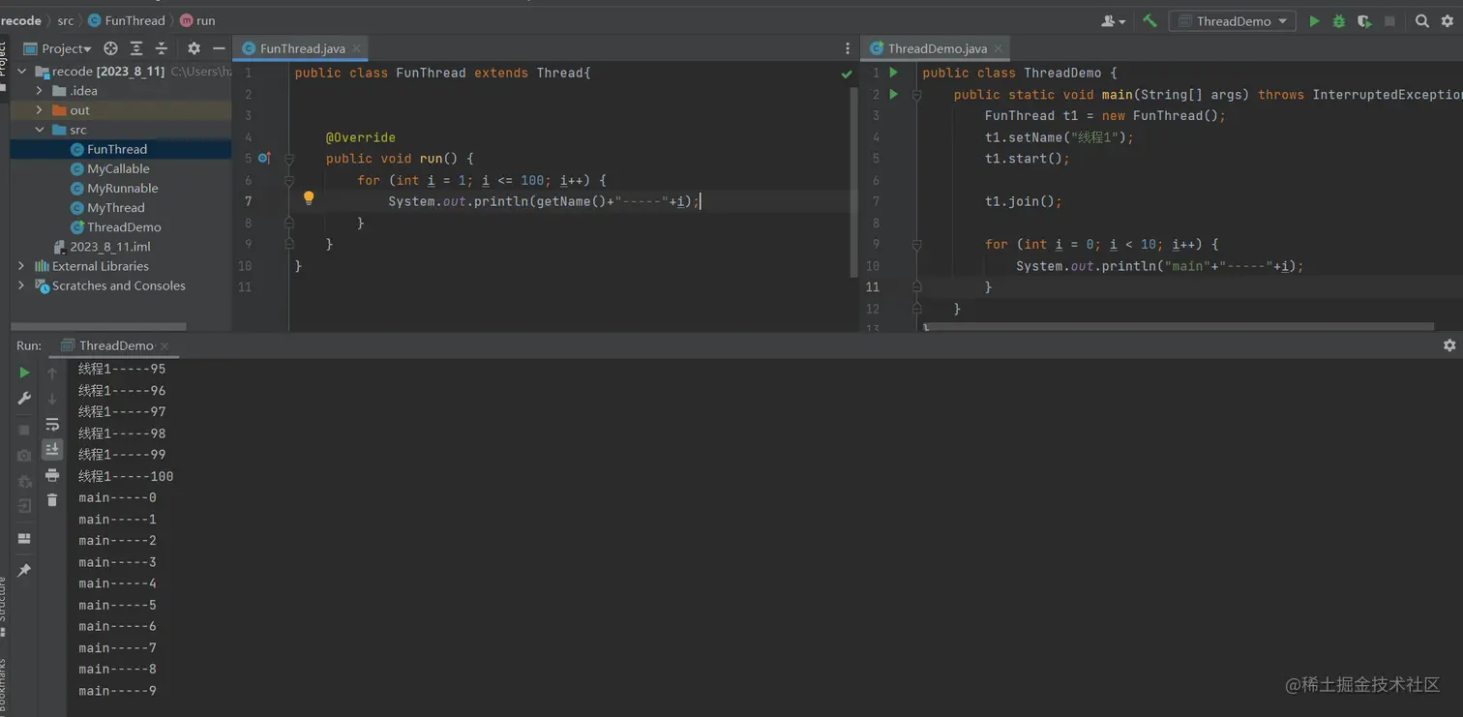
Task: Fold the main method in ThreadDemo
Action: pos(916,95)
